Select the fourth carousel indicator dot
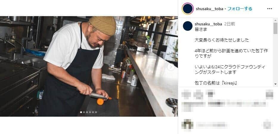Image resolution: width=278 pixels, height=134 pixels. click(x=90, y=112)
